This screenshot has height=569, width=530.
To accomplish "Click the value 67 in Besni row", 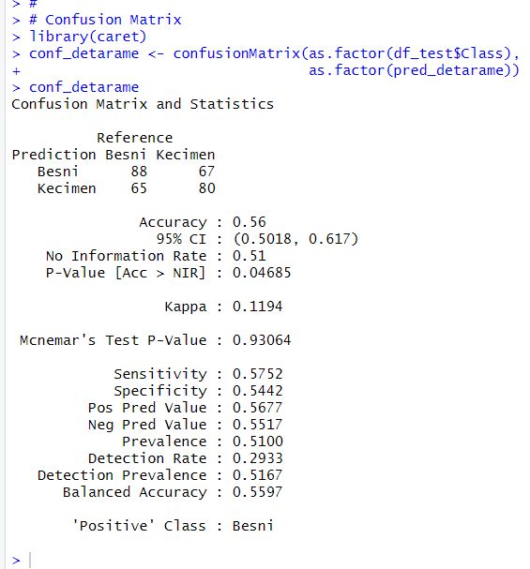I will point(206,172).
